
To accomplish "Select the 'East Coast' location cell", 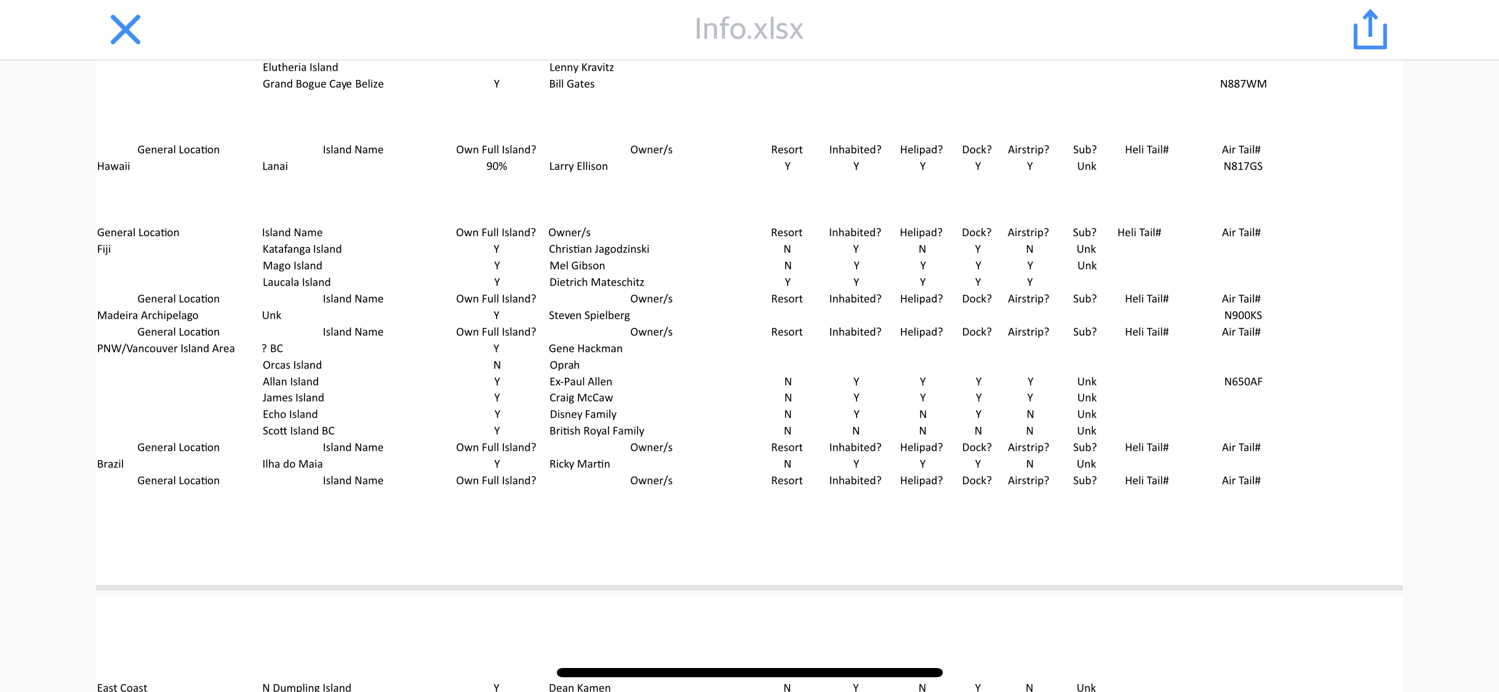I will pos(122,687).
